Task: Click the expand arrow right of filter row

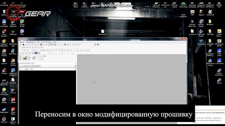Action: [76, 66]
